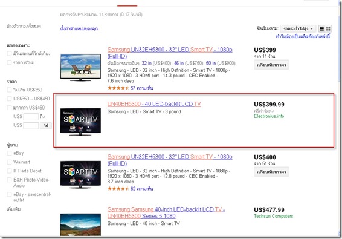Open the Samsung UN32EH5300 listing priced US$400
Image resolution: width=342 pixels, height=239 pixels.
(x=170, y=160)
